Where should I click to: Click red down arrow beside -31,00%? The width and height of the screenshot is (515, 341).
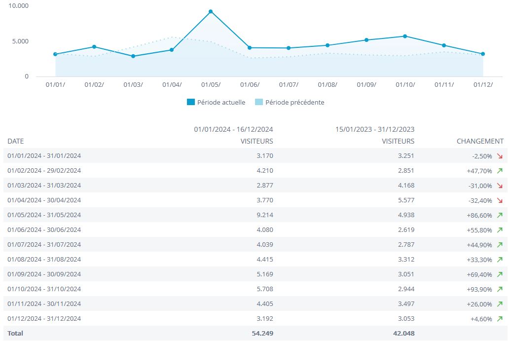[x=500, y=186]
